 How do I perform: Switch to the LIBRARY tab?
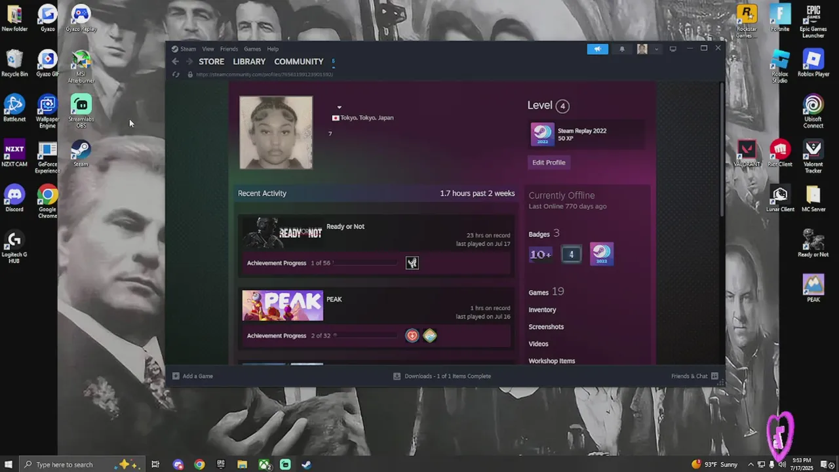tap(249, 62)
